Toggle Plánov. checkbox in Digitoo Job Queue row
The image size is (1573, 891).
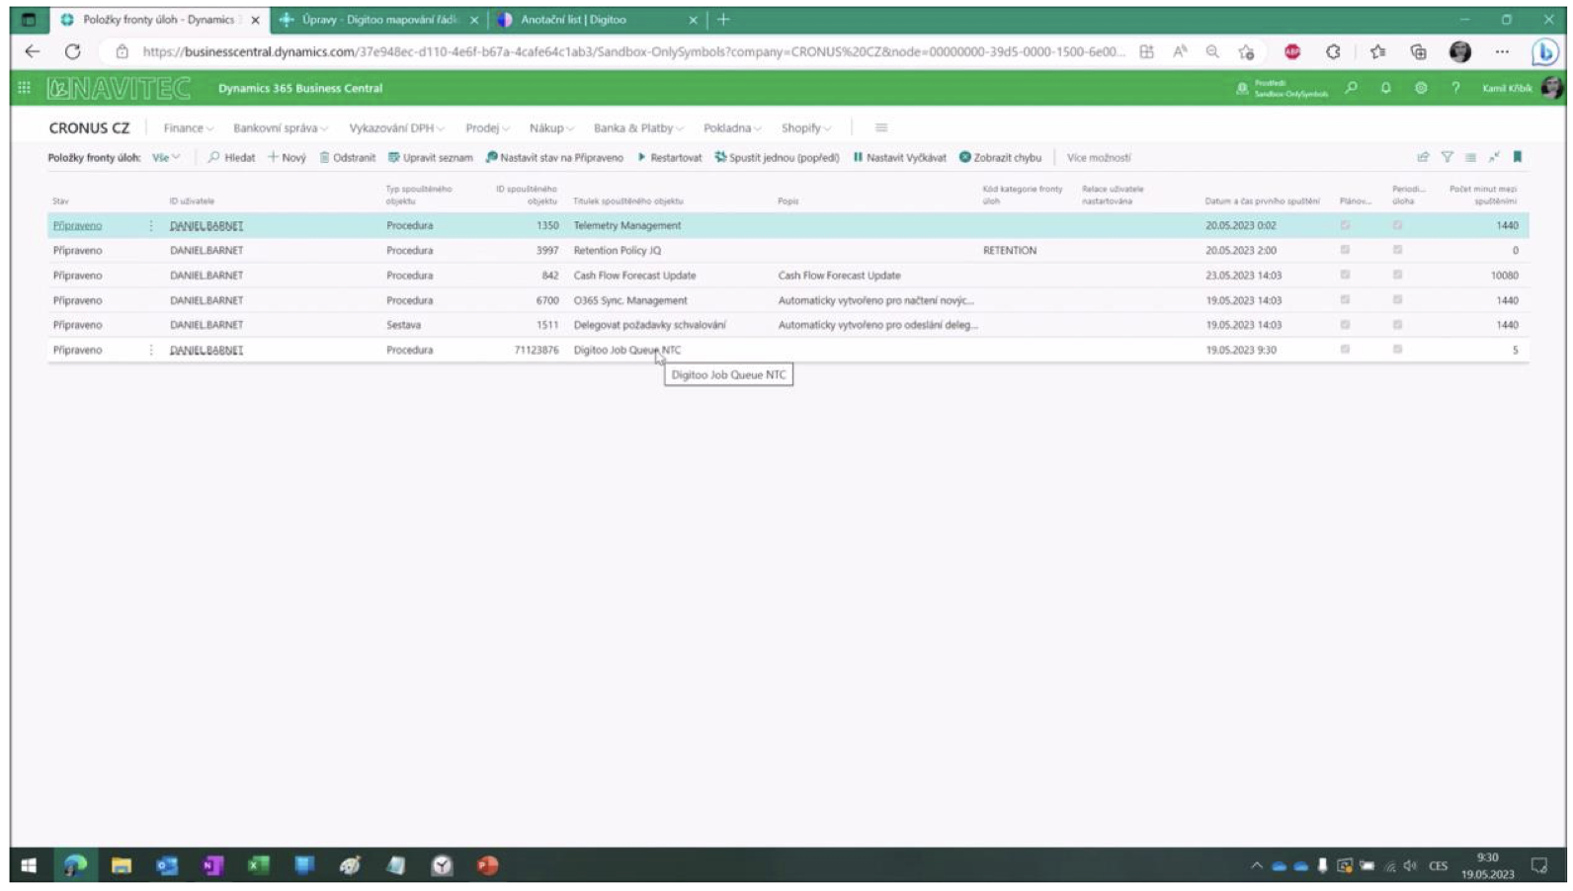pyautogui.click(x=1344, y=349)
